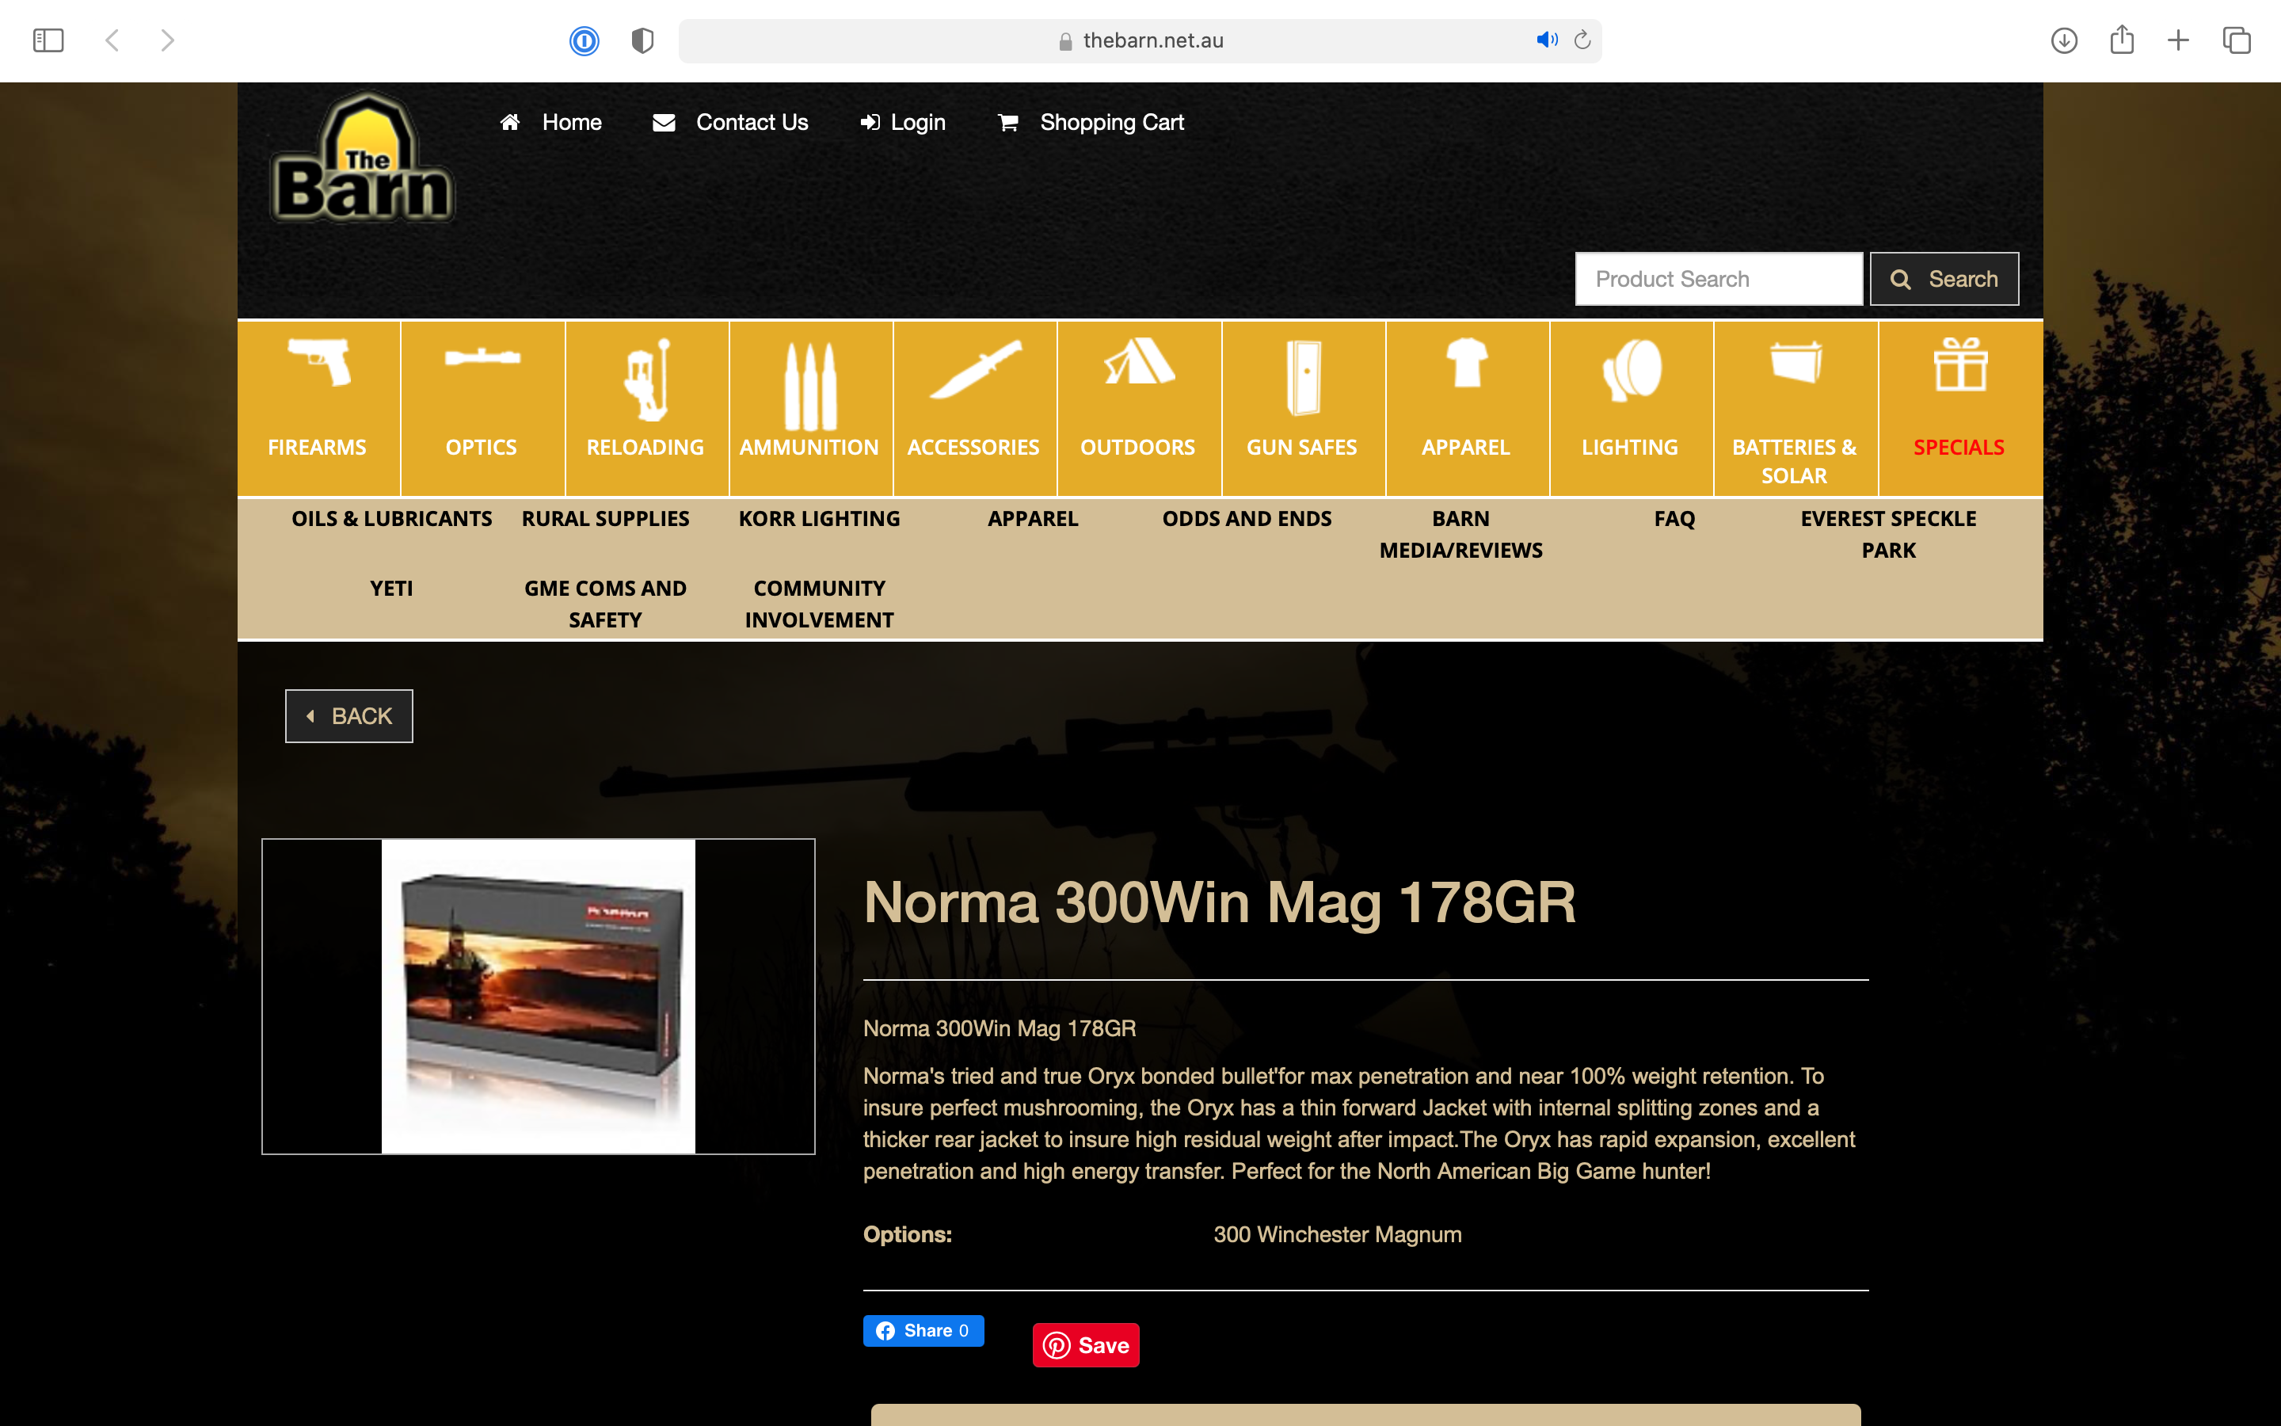
Task: Open the Lighting torch icon category
Action: pos(1631,408)
